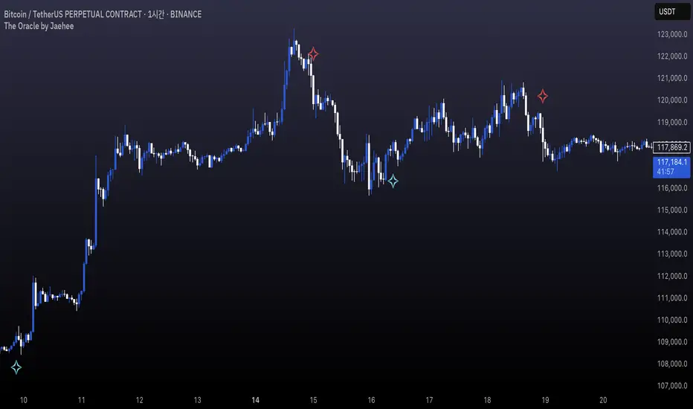
Task: Click bold date 14 on the time axis
Action: (x=256, y=400)
